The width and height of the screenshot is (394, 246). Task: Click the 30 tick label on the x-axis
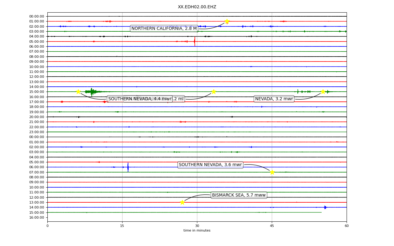point(197,226)
